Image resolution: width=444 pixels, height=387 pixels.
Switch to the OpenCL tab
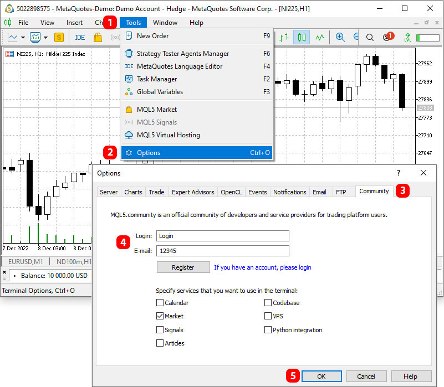pos(231,192)
